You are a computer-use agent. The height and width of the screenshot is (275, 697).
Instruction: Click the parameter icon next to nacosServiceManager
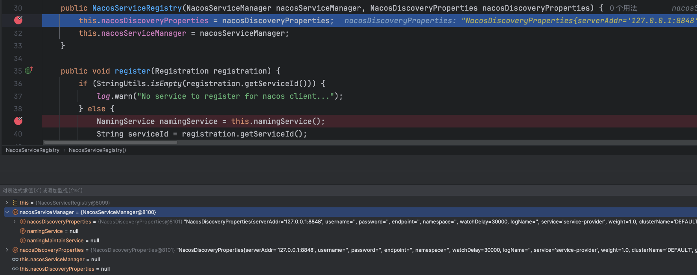[15, 212]
